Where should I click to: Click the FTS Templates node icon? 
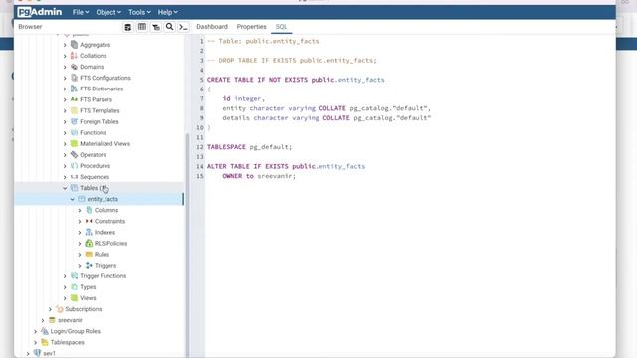[74, 110]
